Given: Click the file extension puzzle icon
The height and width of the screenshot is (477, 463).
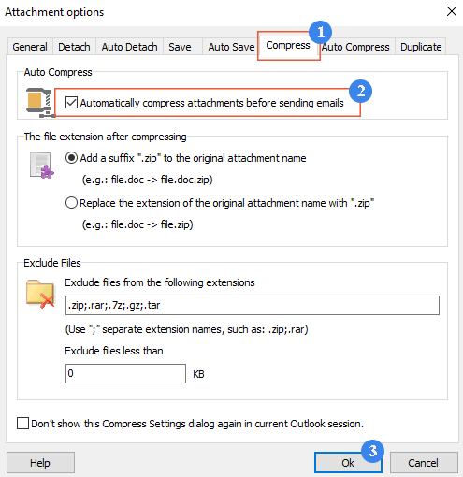Looking at the screenshot, I should click(x=42, y=166).
